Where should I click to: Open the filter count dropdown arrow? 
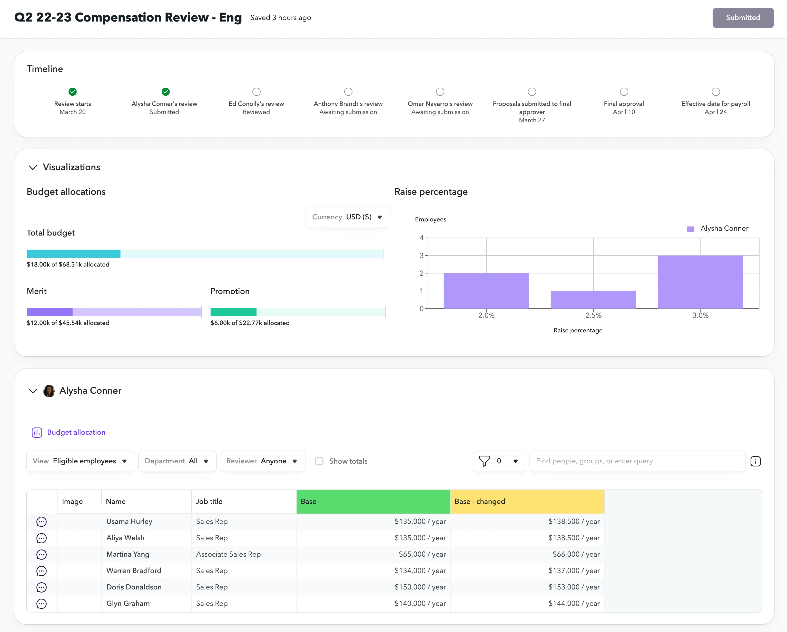[x=515, y=461]
